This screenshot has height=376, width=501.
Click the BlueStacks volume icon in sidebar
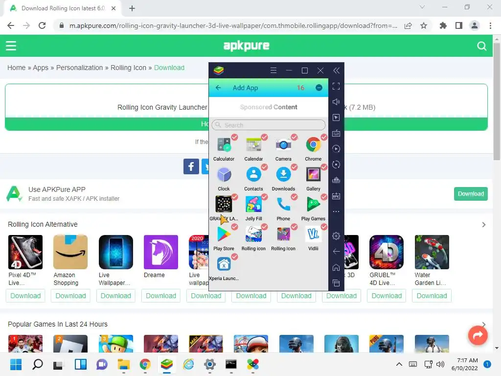click(336, 102)
